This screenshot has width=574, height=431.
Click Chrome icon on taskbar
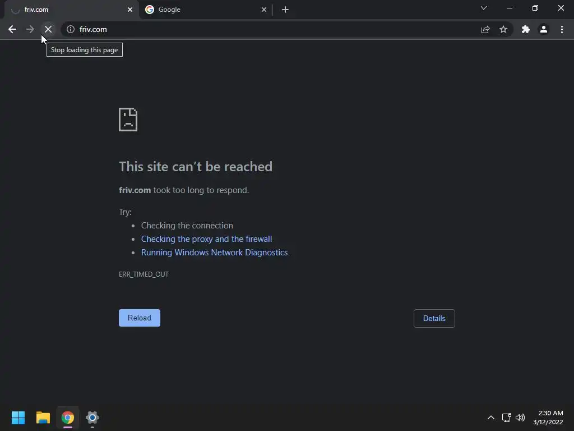tap(68, 418)
